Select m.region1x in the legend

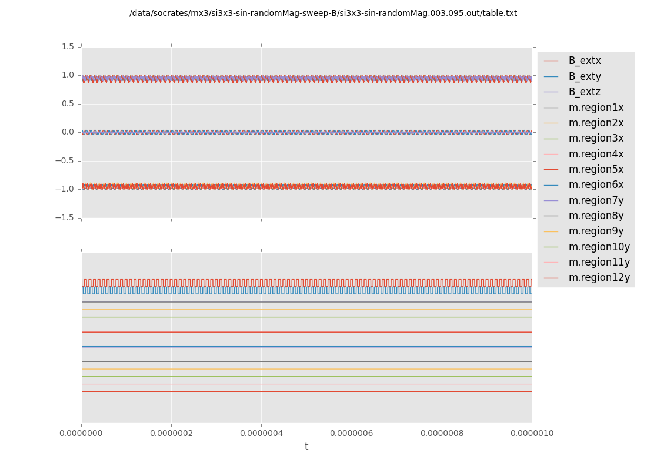pos(596,108)
